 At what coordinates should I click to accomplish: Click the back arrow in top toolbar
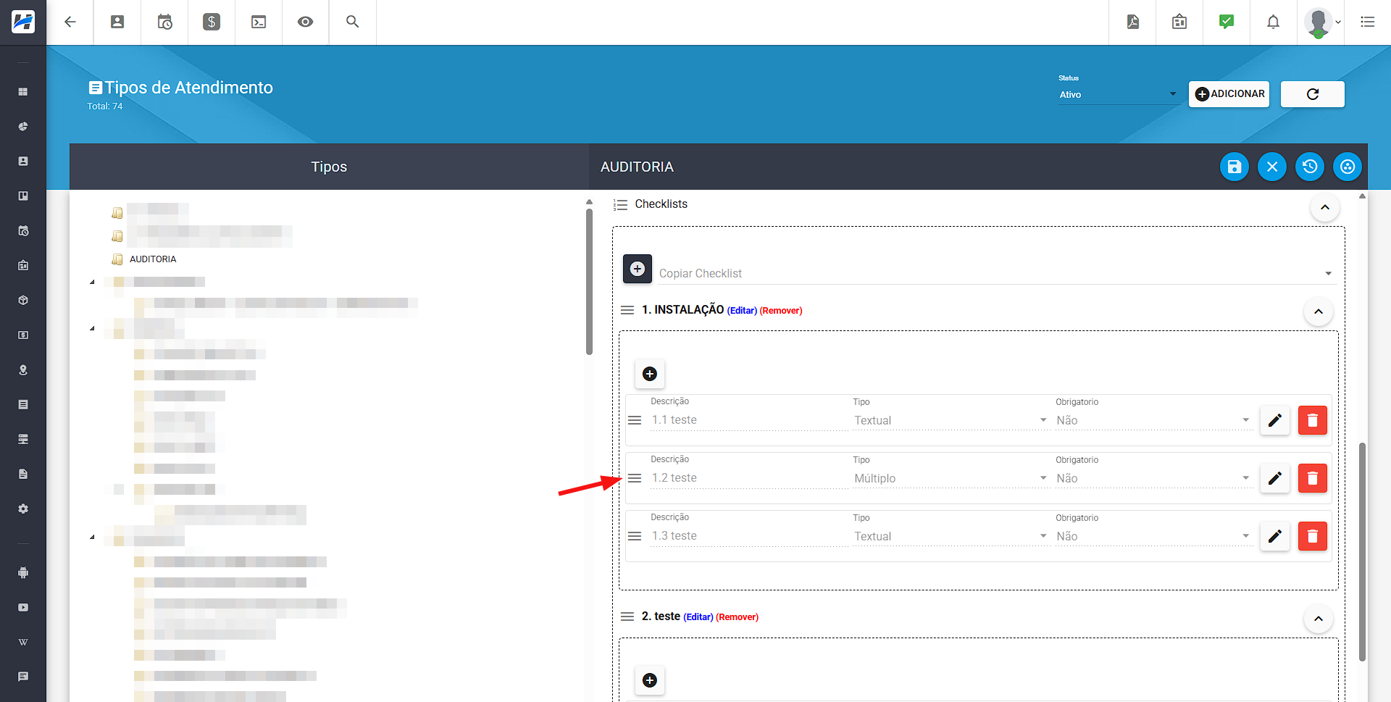pos(70,22)
